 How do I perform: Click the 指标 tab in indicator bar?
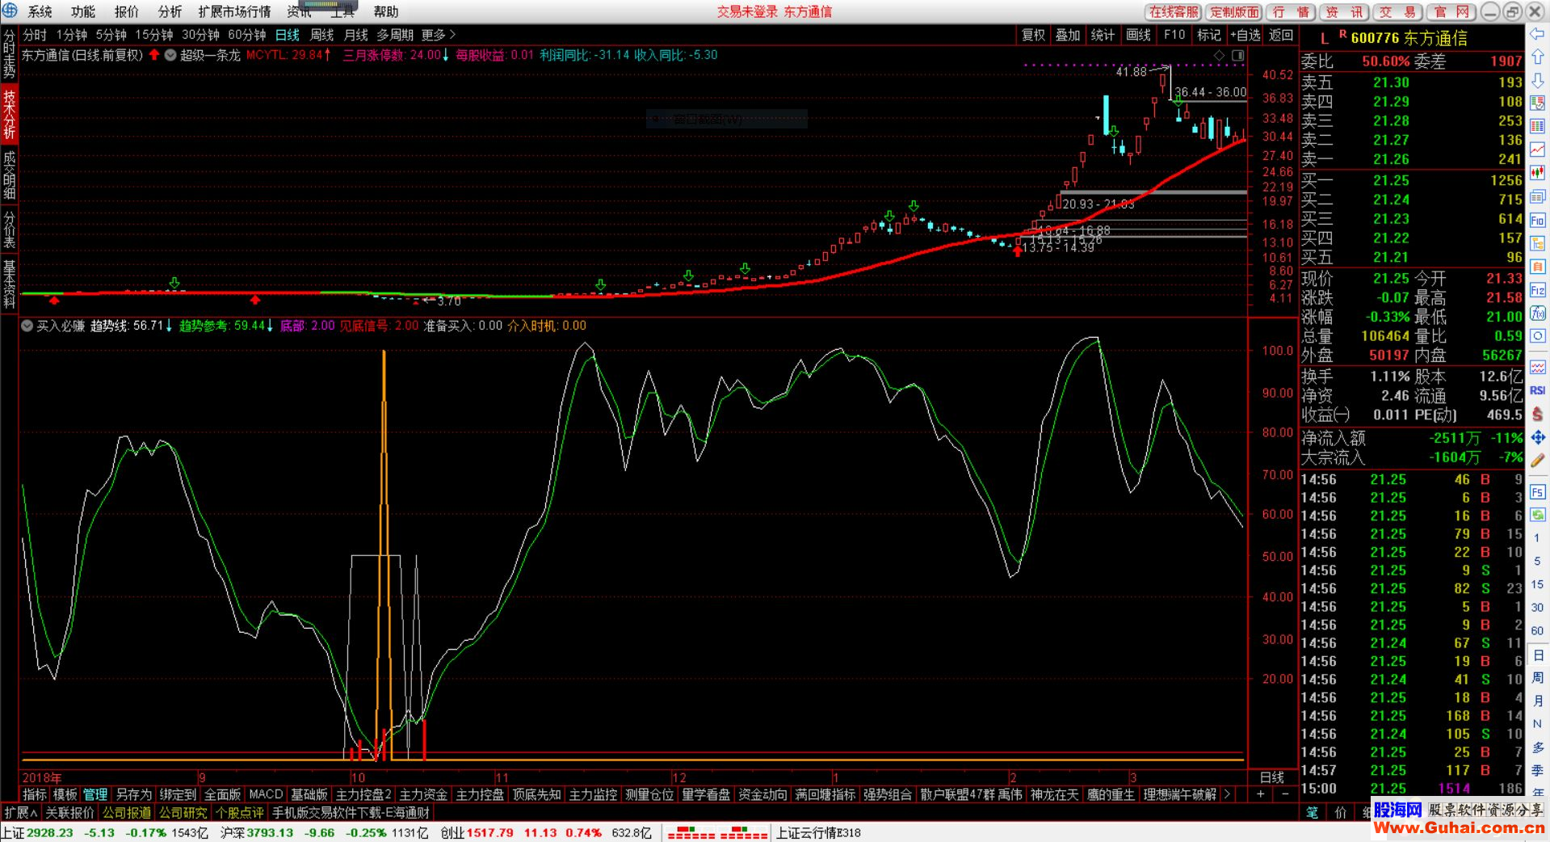35,794
